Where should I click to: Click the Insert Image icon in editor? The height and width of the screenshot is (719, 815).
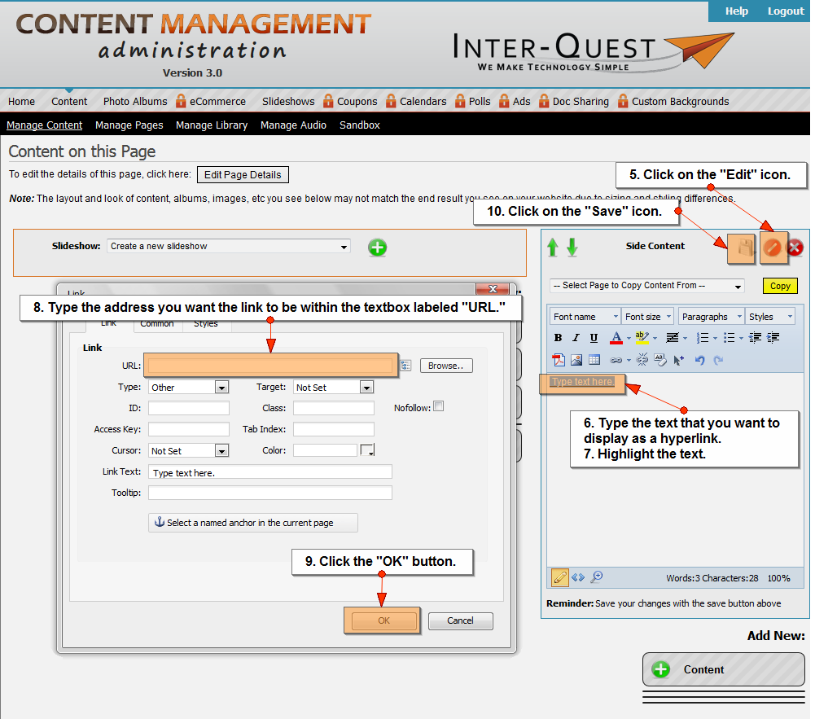click(576, 359)
